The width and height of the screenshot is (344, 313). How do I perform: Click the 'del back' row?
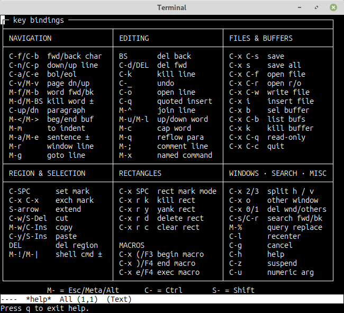pos(155,56)
